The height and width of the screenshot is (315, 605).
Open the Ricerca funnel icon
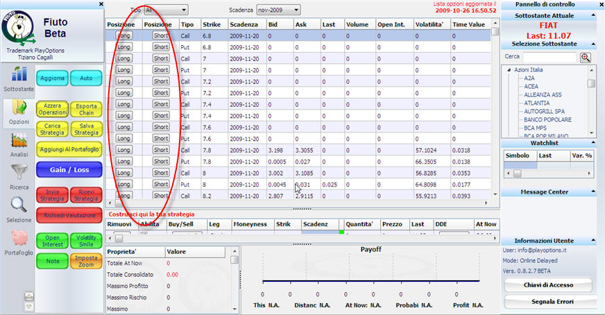click(x=19, y=173)
